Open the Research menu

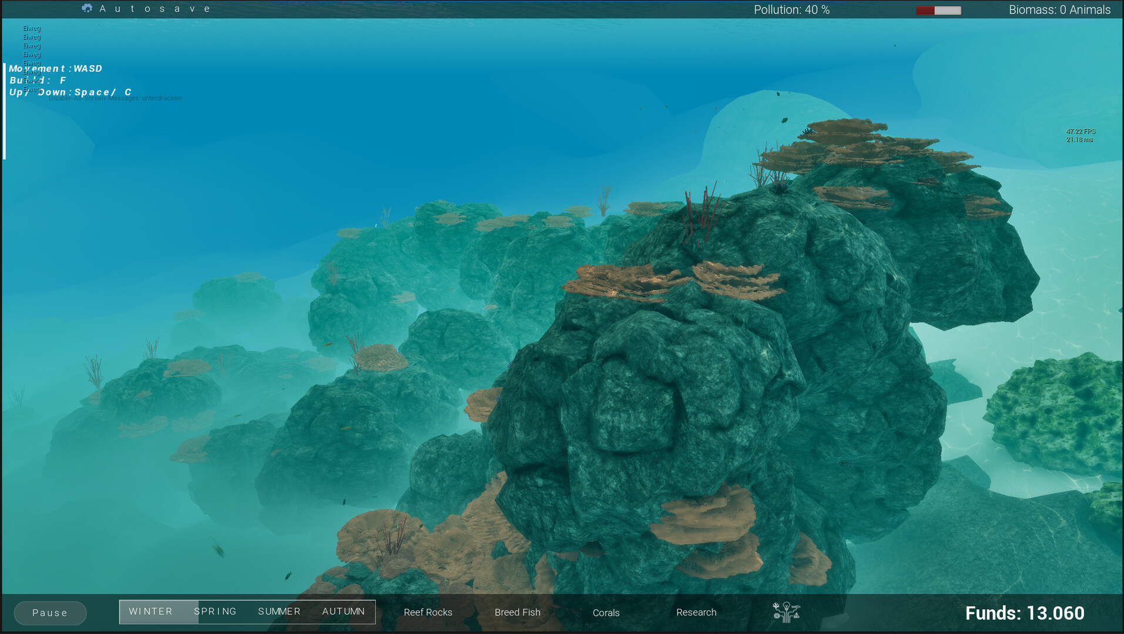(x=696, y=612)
